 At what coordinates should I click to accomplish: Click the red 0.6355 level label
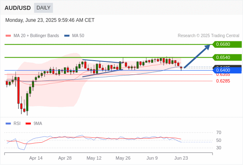[223, 75]
